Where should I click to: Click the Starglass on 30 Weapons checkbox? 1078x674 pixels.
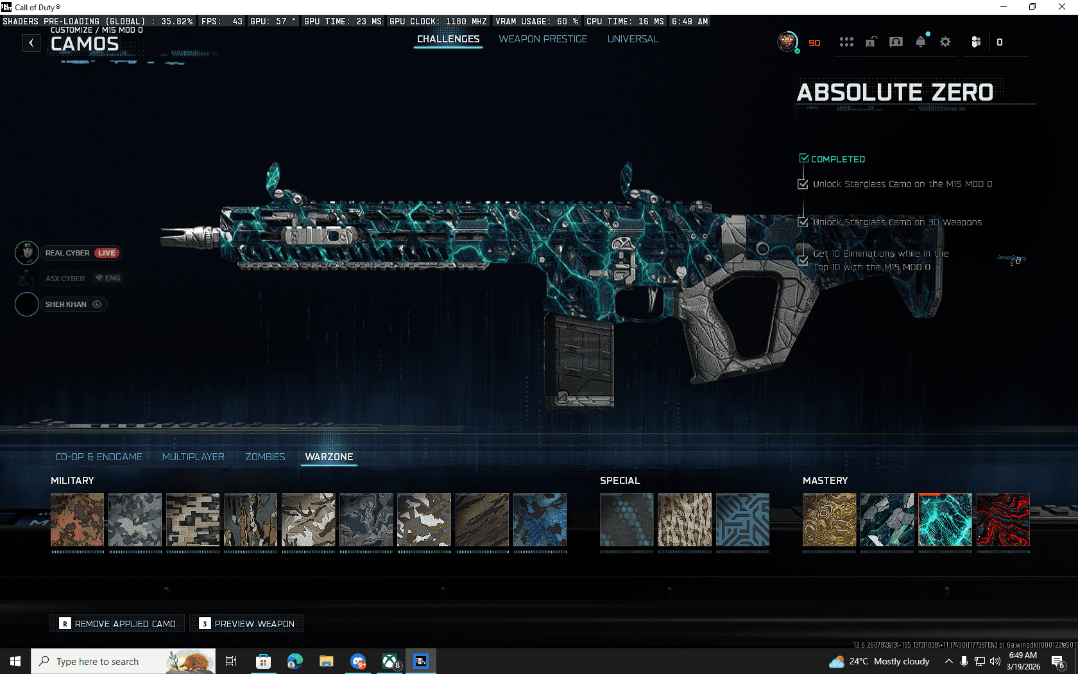pos(803,222)
